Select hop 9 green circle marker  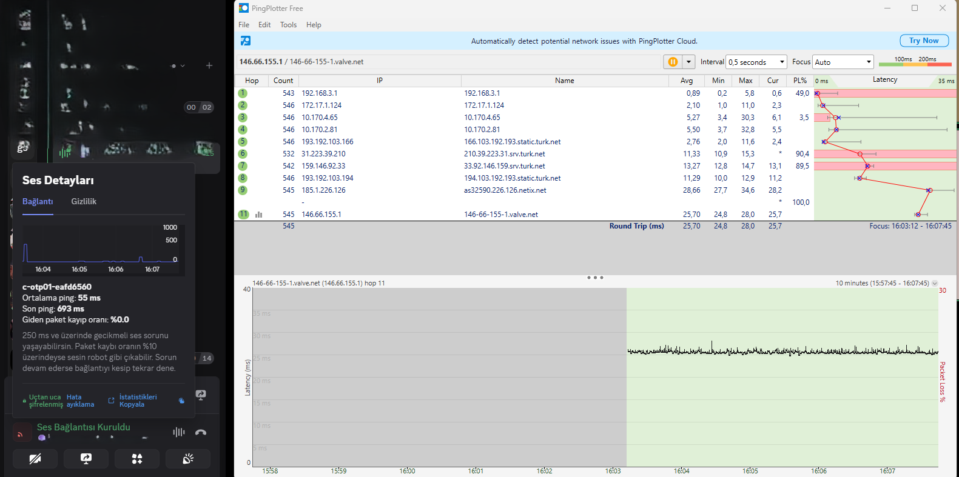[x=243, y=190]
